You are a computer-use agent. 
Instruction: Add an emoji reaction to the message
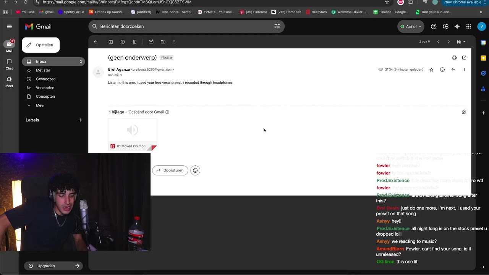tap(442, 70)
